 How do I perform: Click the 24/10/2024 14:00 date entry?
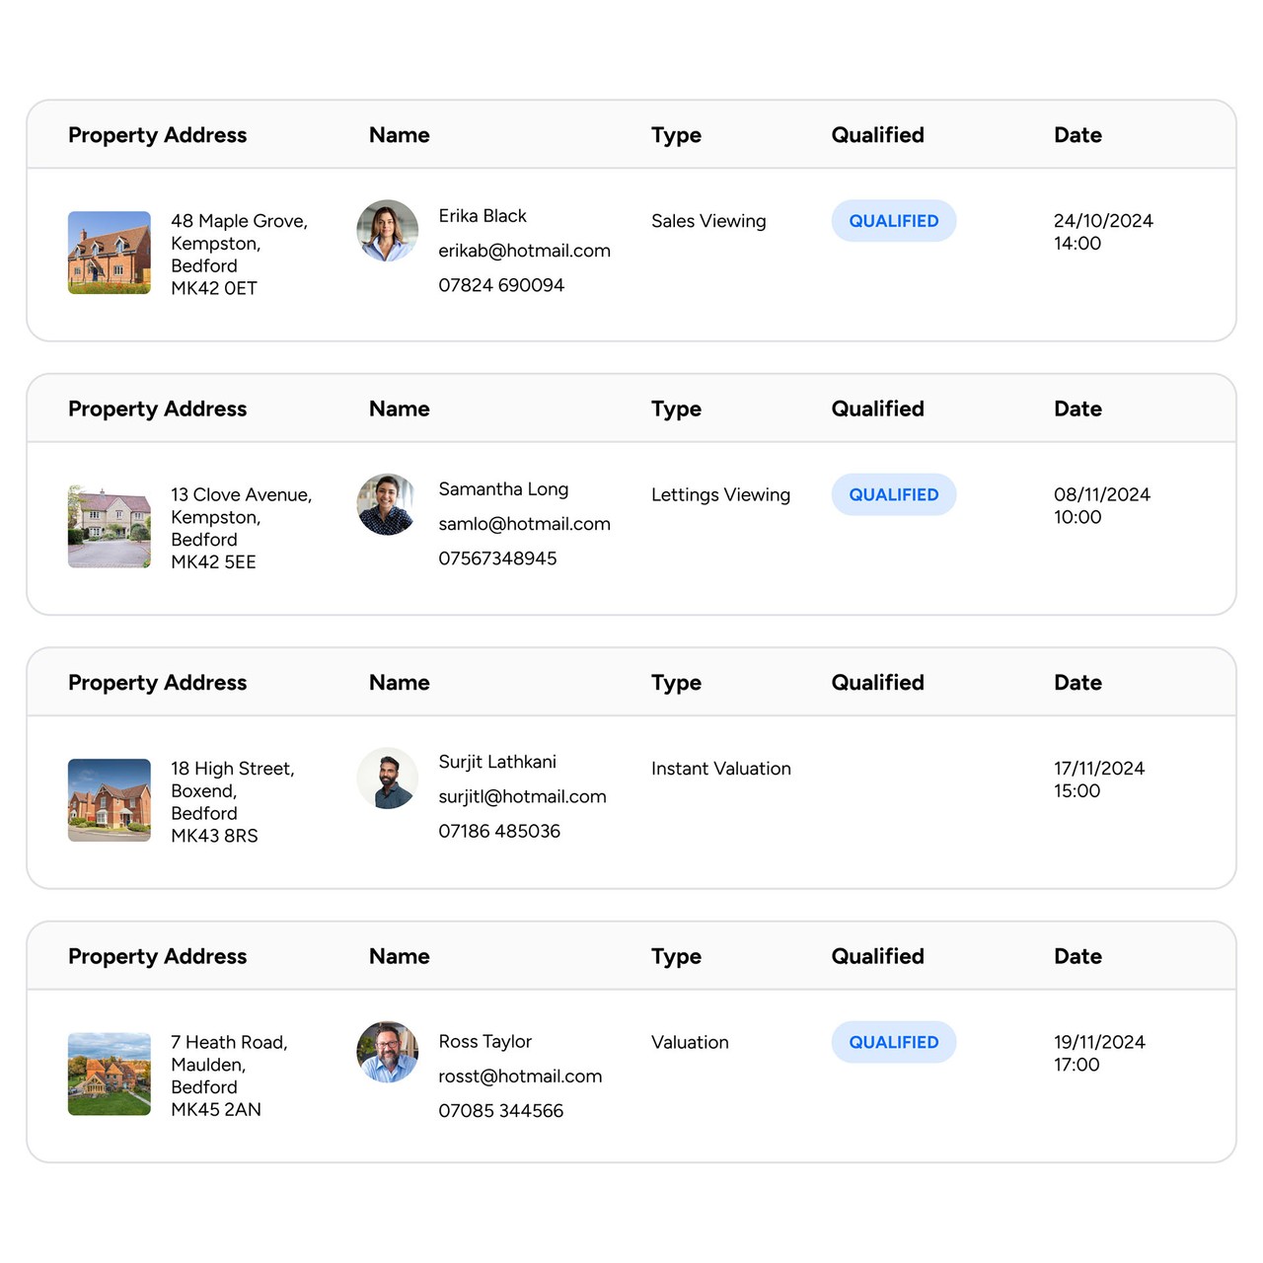tap(1102, 232)
